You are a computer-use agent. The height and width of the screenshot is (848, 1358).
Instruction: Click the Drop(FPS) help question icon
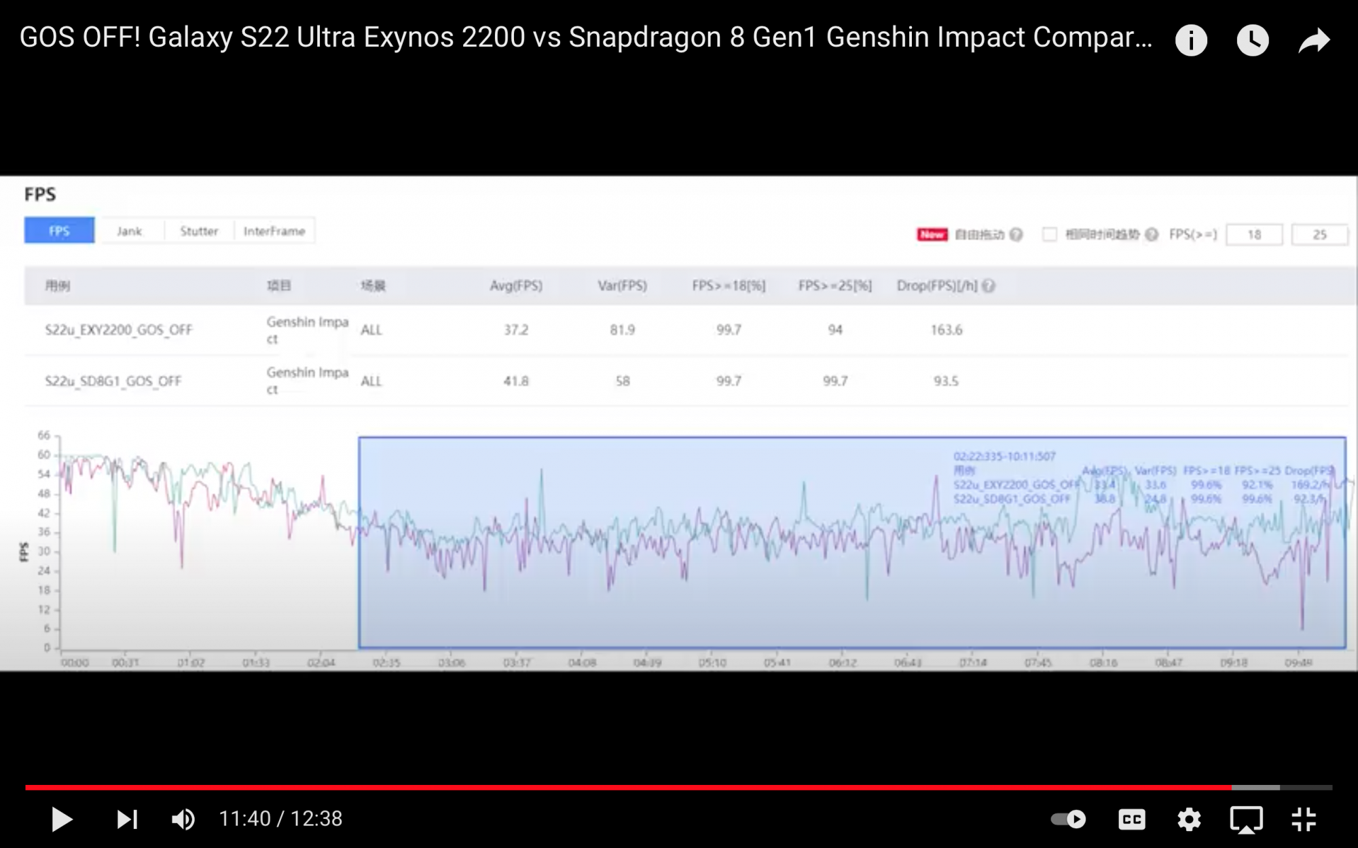point(989,286)
